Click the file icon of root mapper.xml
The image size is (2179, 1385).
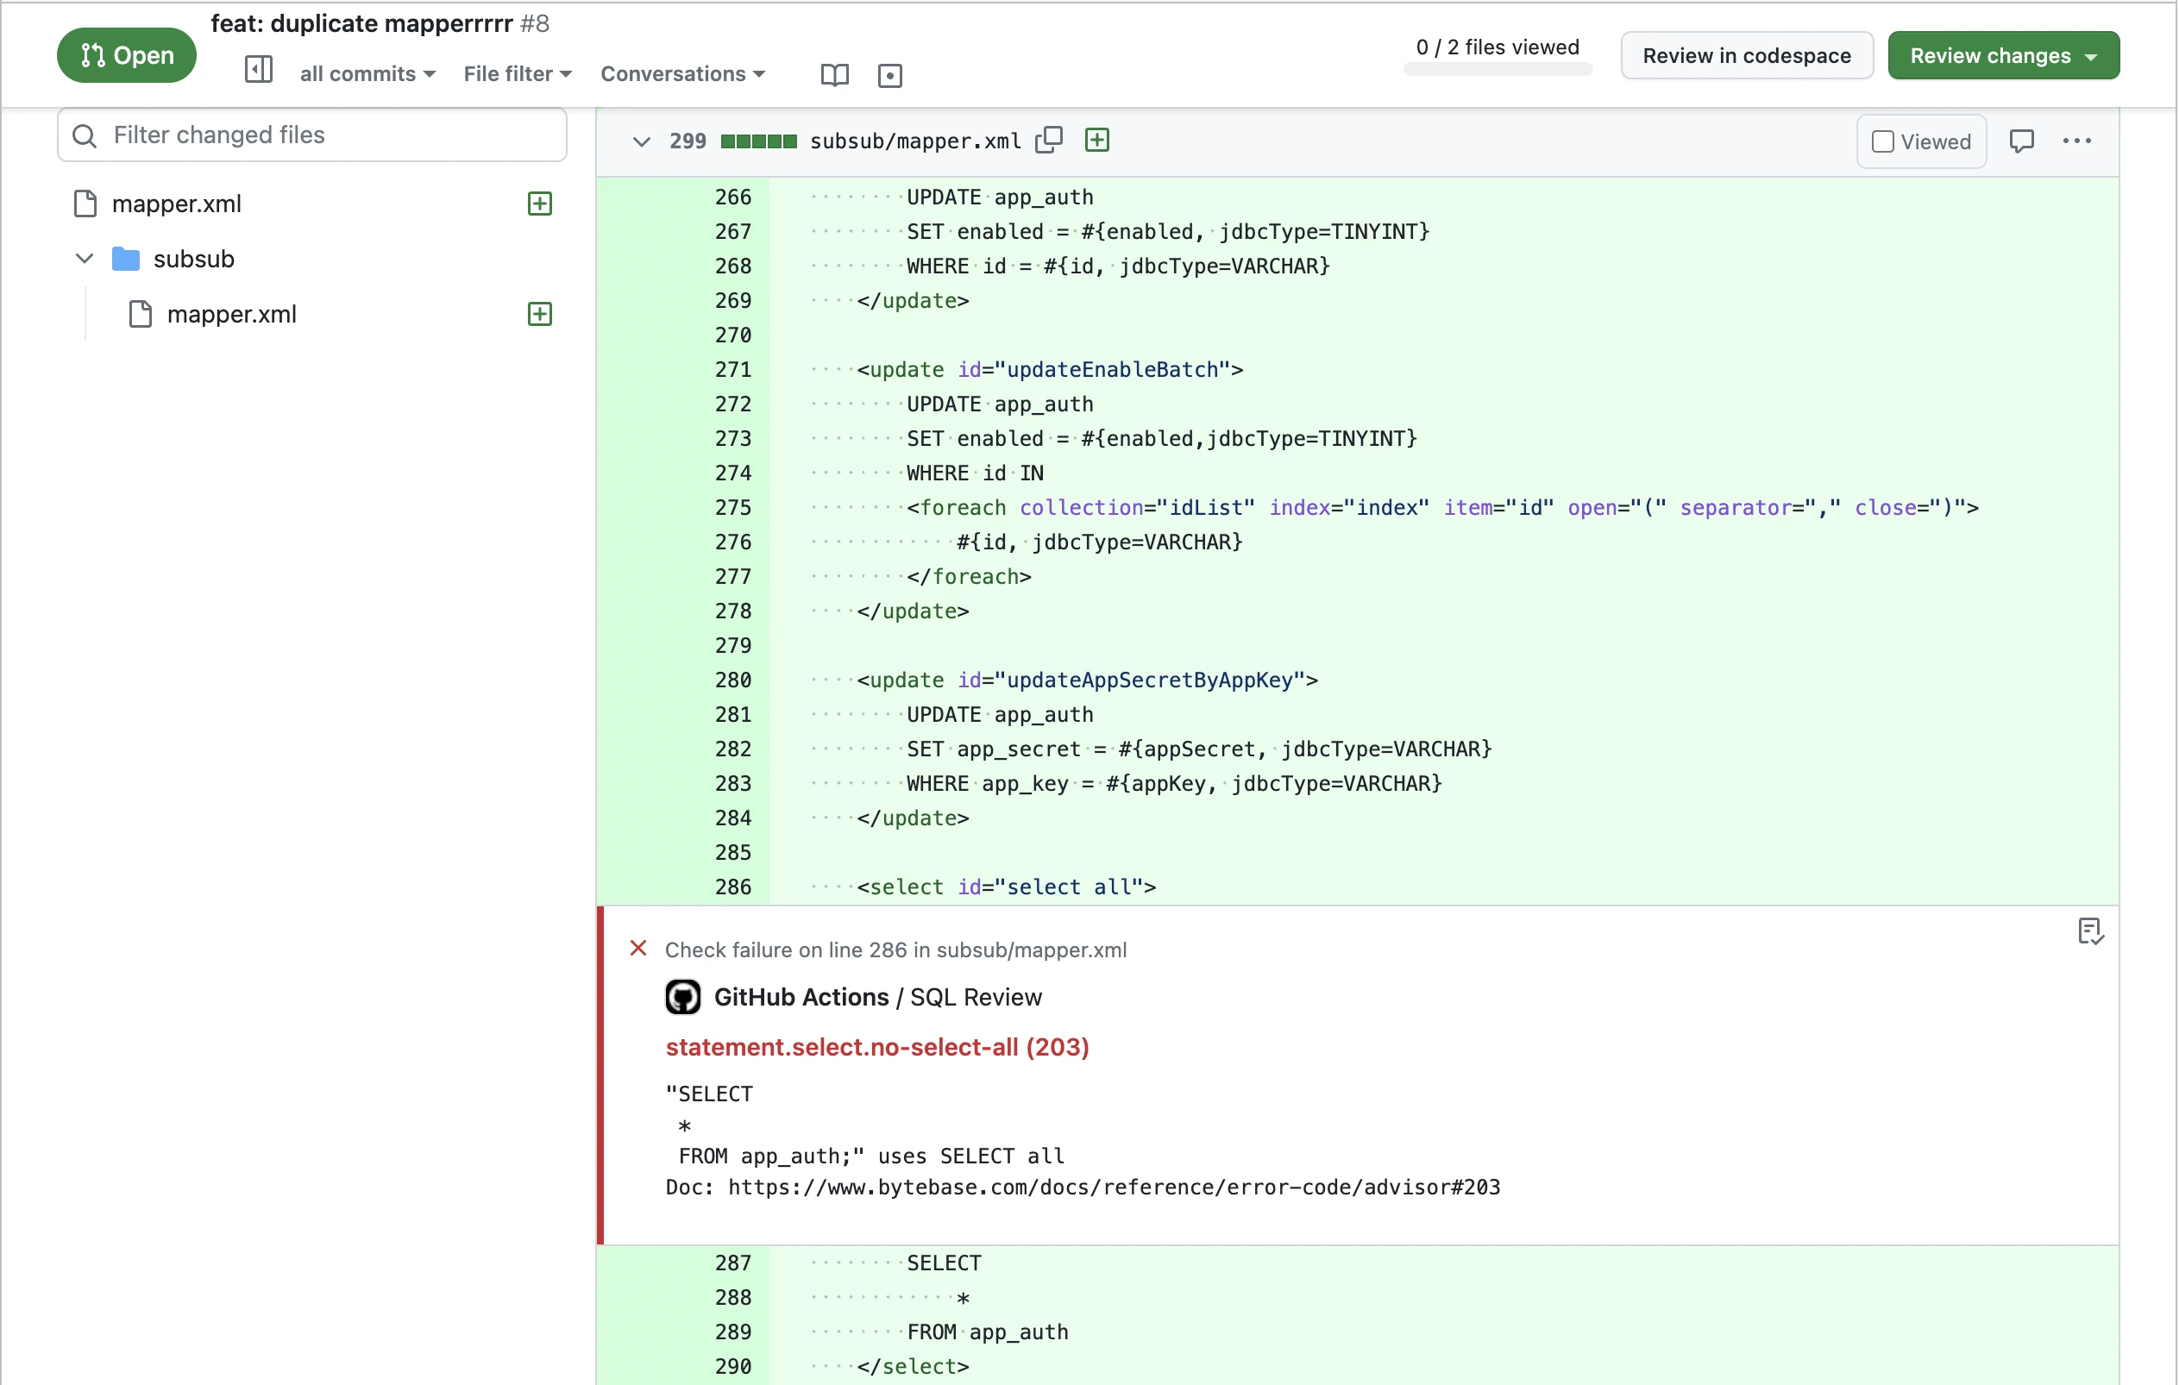[x=85, y=204]
